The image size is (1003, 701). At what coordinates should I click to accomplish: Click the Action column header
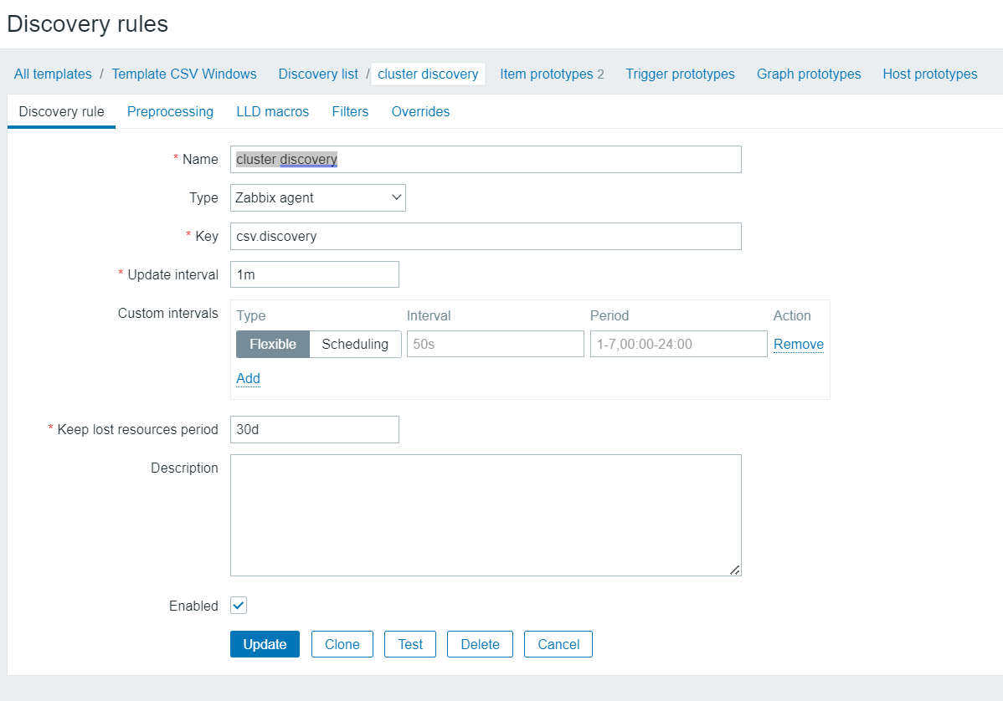tap(792, 315)
